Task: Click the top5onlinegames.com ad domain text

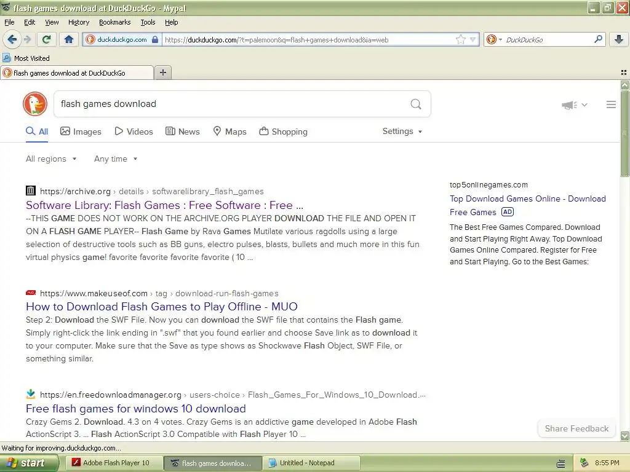Action: pos(488,185)
